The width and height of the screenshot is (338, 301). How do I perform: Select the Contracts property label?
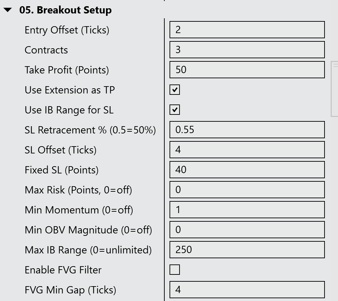click(46, 50)
